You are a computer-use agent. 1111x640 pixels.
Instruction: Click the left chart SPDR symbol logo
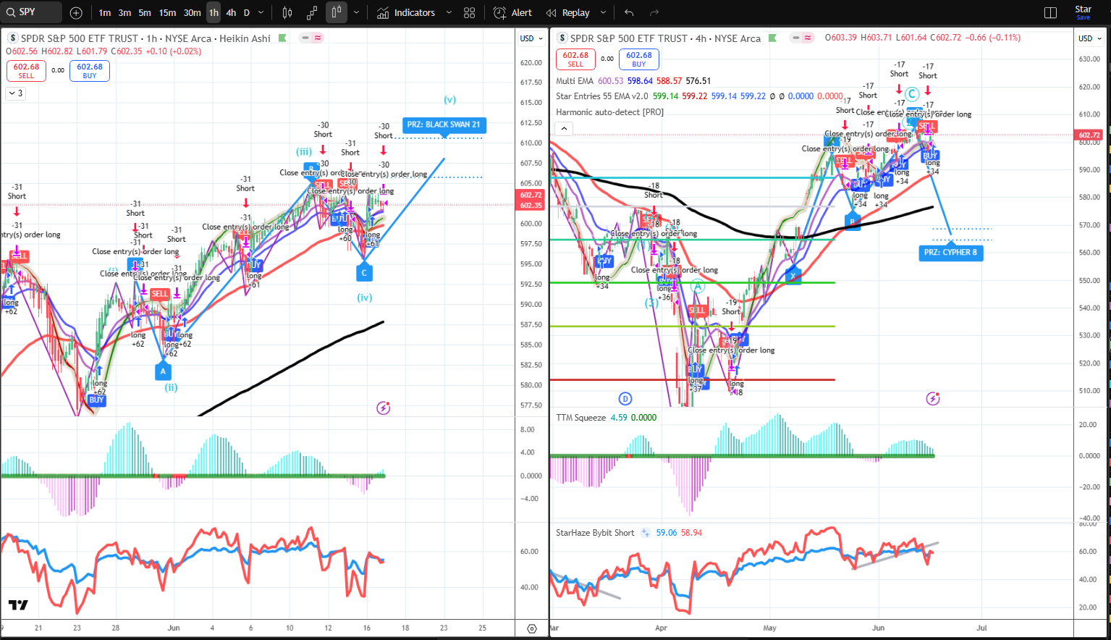click(x=13, y=38)
